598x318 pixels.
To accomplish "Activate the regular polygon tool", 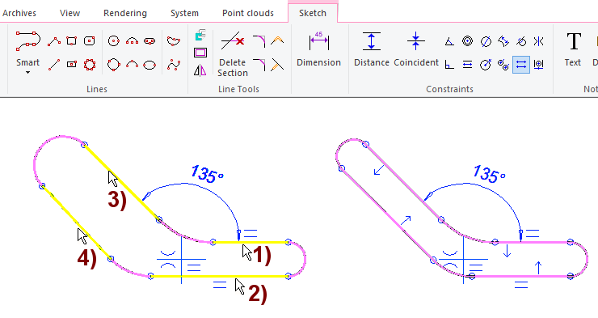I will pyautogui.click(x=90, y=65).
